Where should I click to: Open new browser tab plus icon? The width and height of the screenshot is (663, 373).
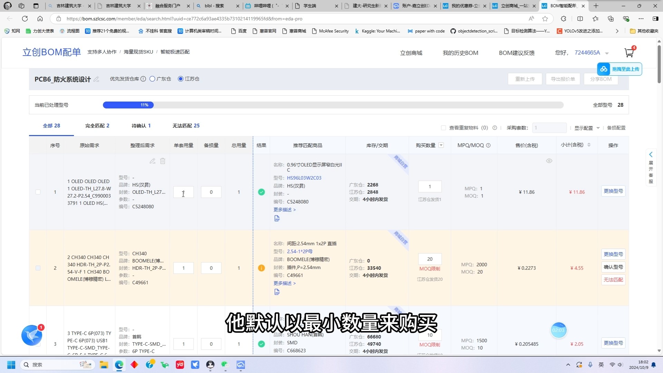click(596, 6)
